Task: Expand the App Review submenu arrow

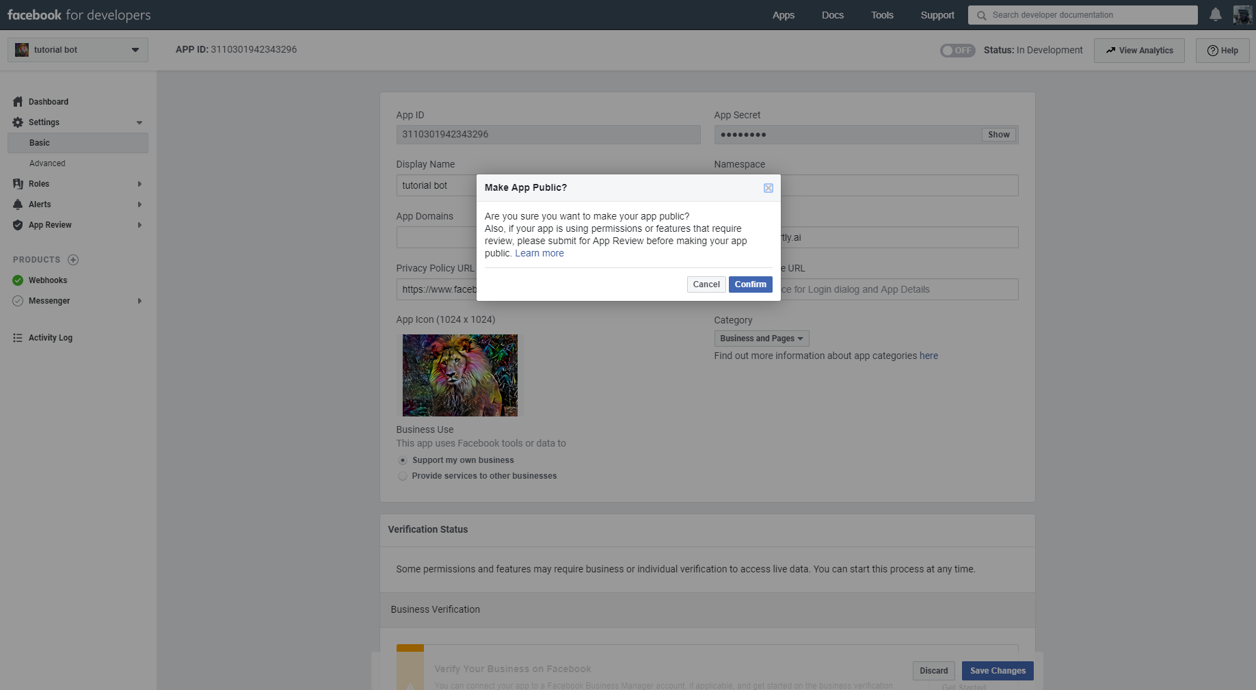Action: [139, 224]
